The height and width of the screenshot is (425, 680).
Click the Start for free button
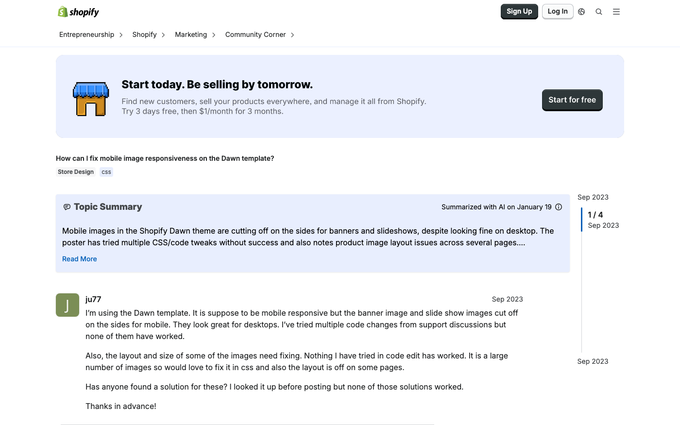tap(572, 100)
